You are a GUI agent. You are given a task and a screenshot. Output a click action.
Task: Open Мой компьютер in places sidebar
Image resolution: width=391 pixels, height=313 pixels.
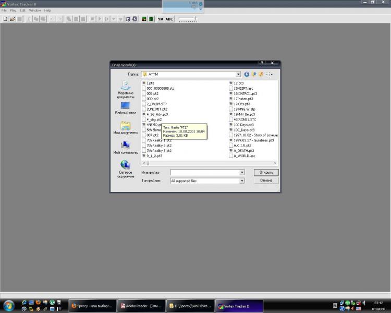tap(126, 148)
